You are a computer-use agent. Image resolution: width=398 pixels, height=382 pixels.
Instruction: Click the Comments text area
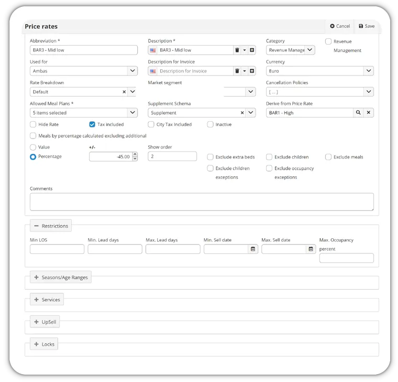tap(202, 202)
